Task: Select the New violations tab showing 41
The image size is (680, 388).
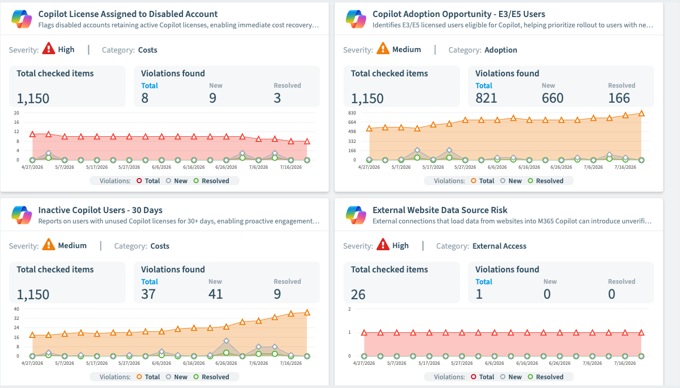Action: [215, 289]
